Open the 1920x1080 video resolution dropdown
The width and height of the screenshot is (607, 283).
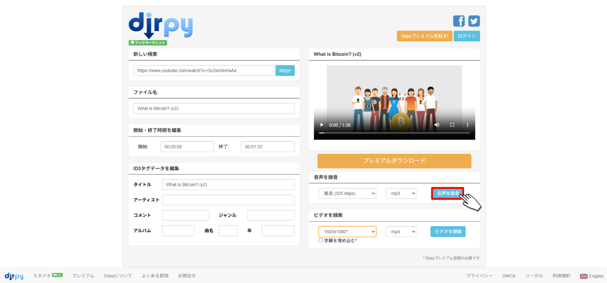[348, 232]
